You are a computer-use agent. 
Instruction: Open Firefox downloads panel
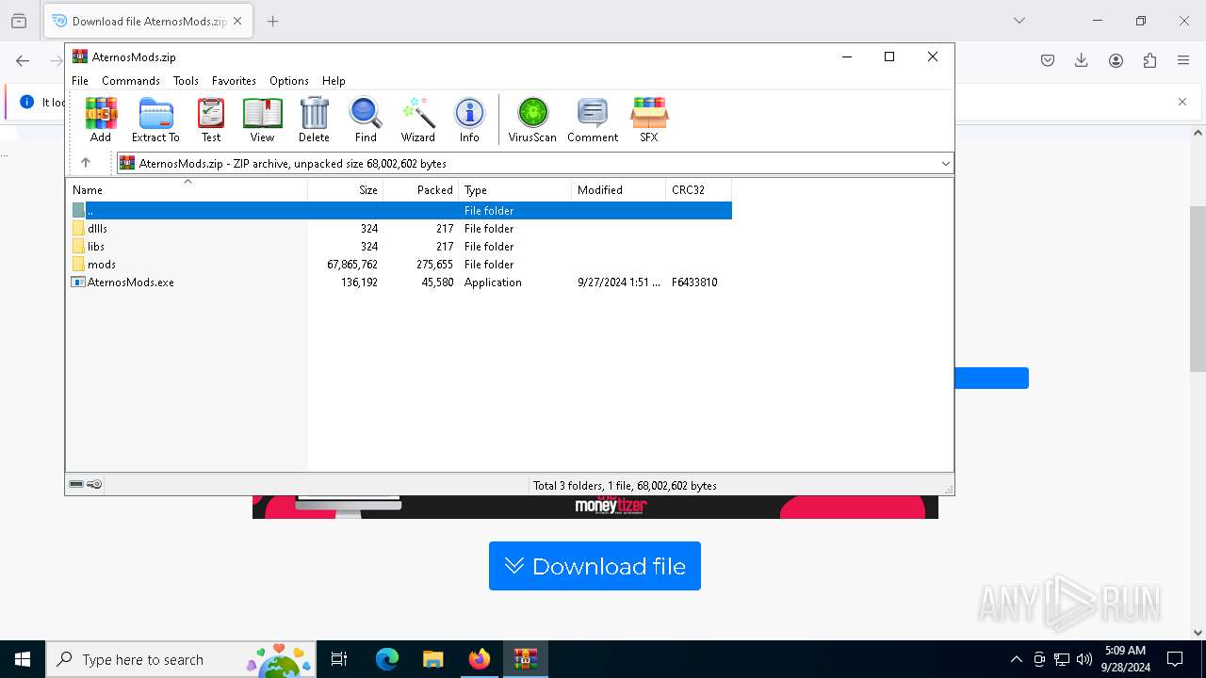point(1082,60)
